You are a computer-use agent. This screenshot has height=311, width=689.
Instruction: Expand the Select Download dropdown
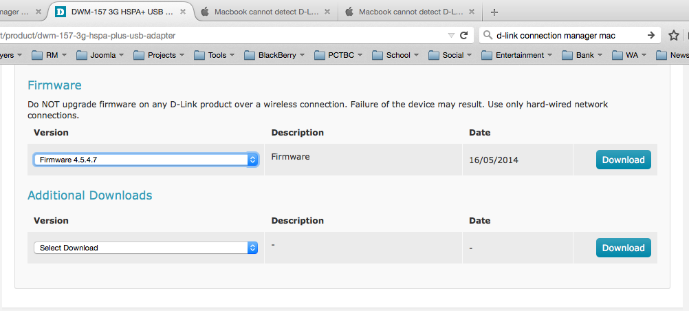[x=146, y=248]
